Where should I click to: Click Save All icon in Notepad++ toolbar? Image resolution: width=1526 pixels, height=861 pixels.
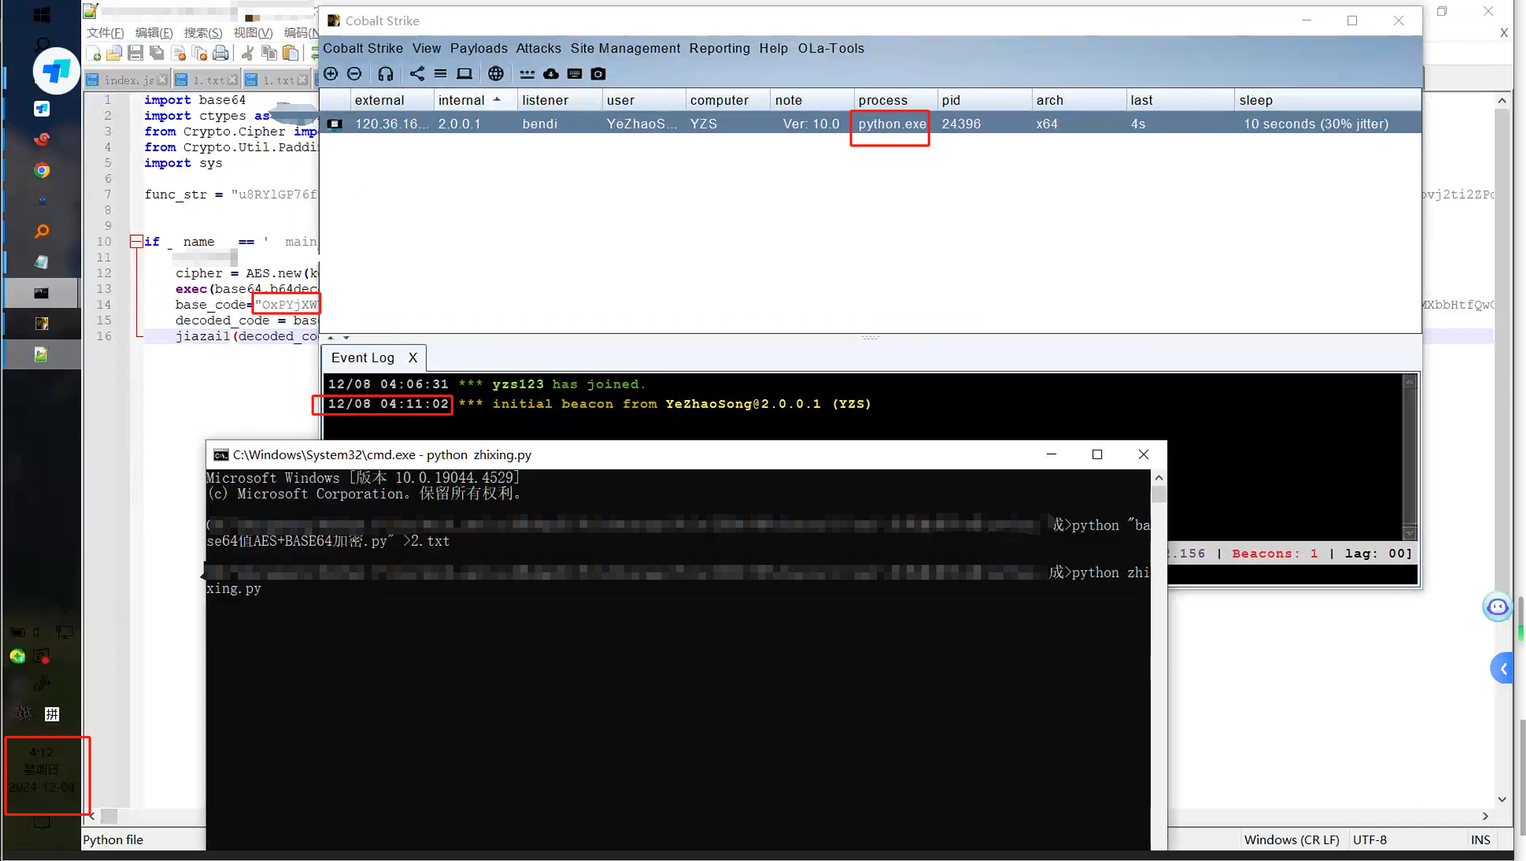click(x=157, y=53)
